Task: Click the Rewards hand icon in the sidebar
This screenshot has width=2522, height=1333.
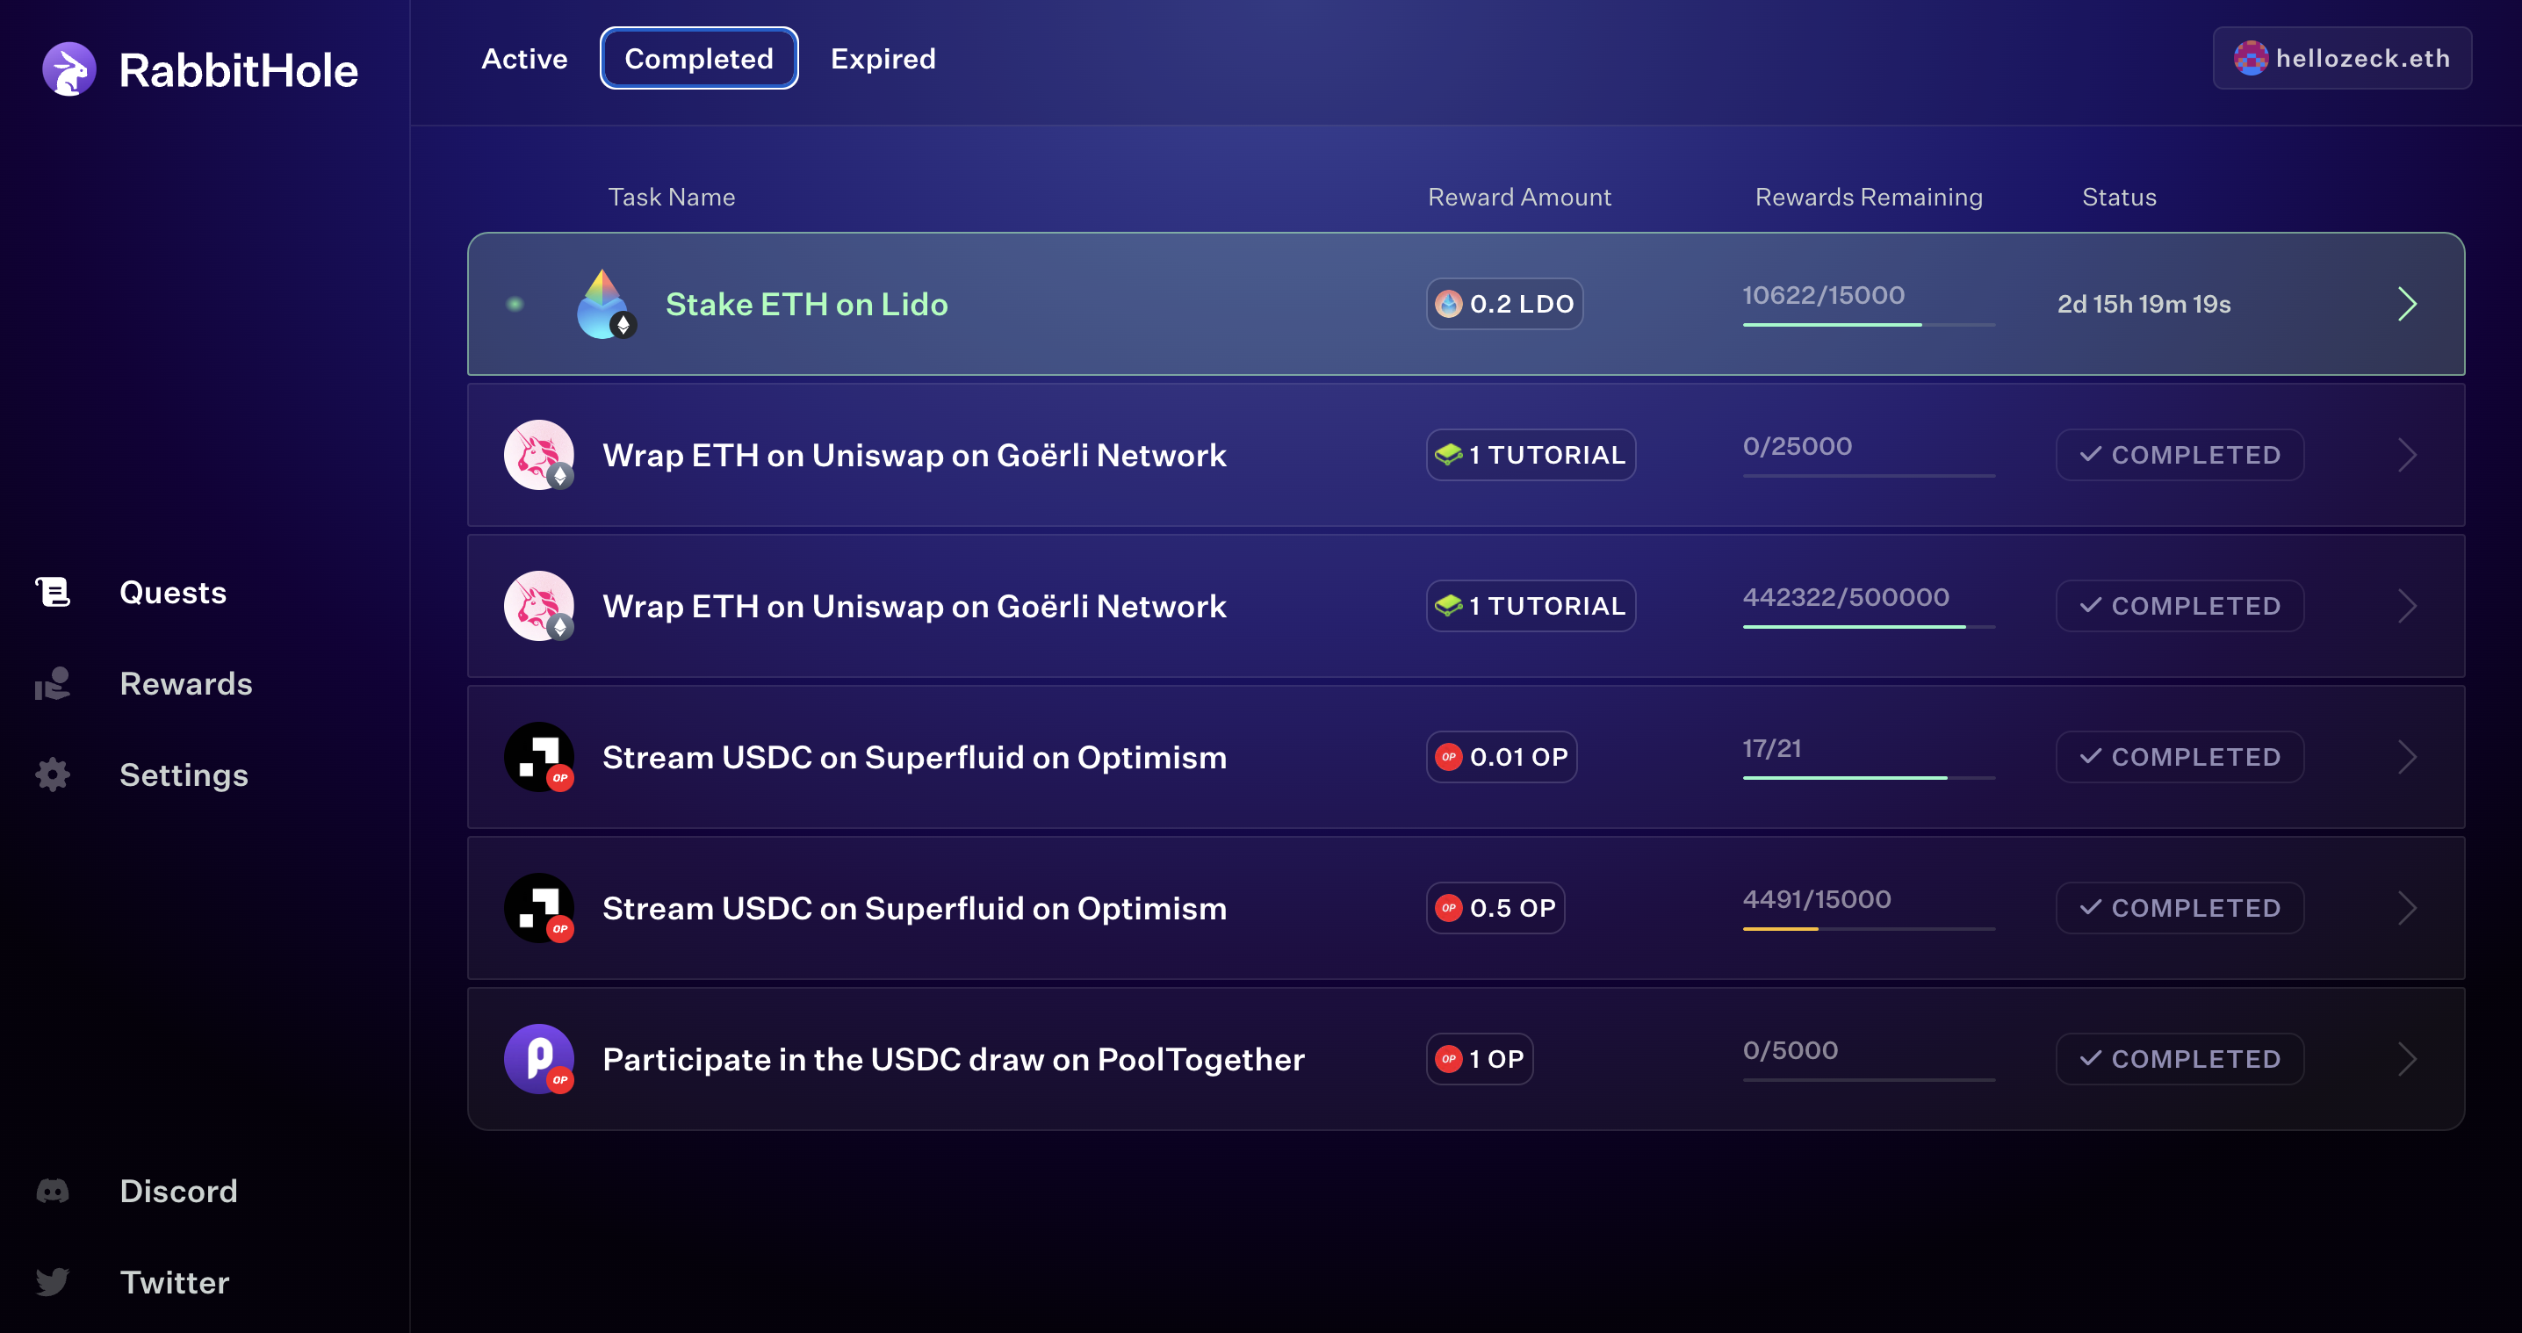Action: point(53,683)
